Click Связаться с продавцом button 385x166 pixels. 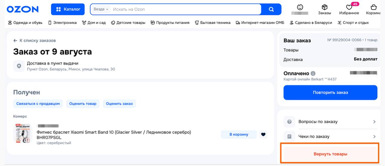click(38, 104)
